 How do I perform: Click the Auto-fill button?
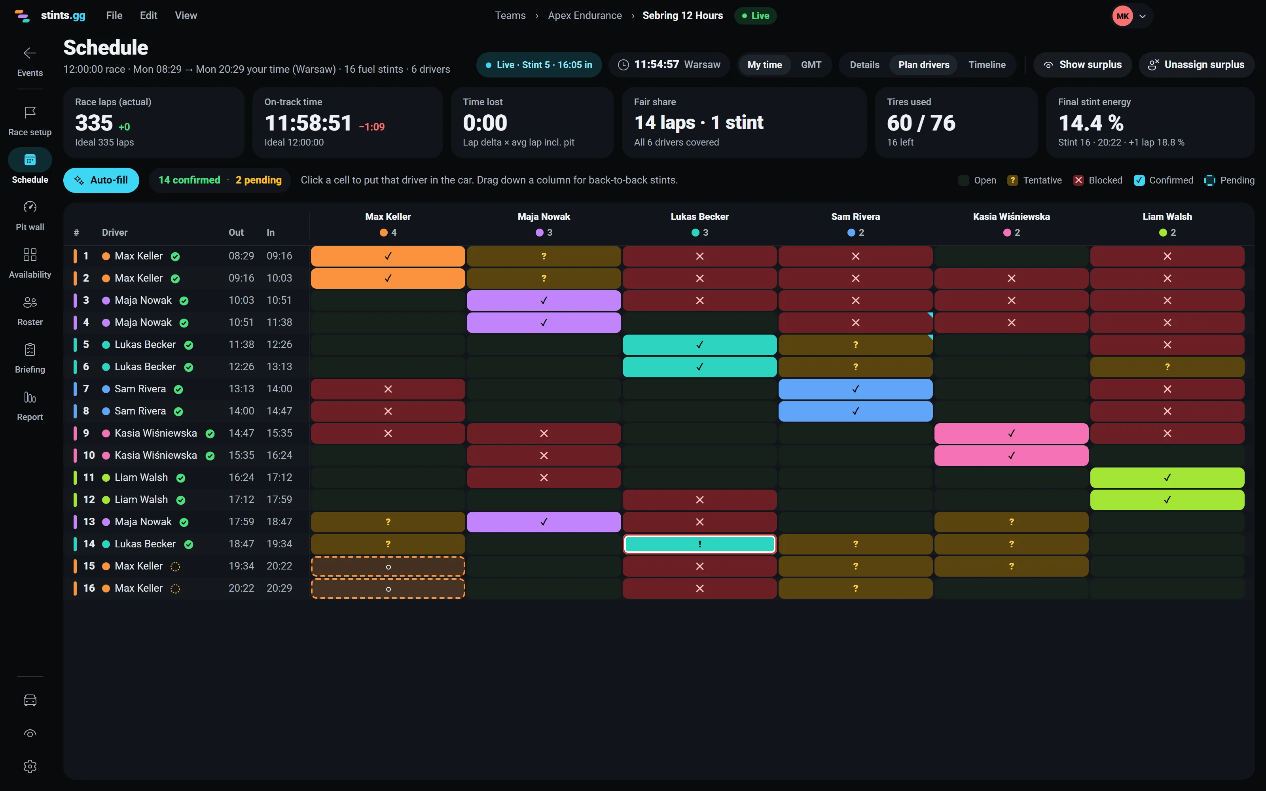click(x=101, y=180)
